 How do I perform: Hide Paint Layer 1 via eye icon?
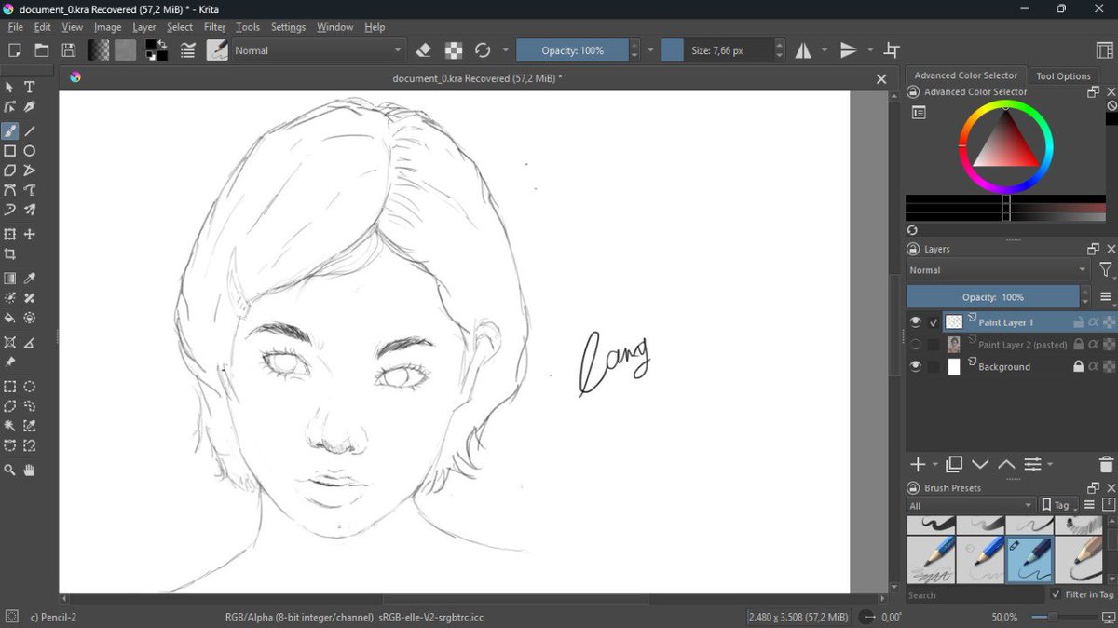916,322
